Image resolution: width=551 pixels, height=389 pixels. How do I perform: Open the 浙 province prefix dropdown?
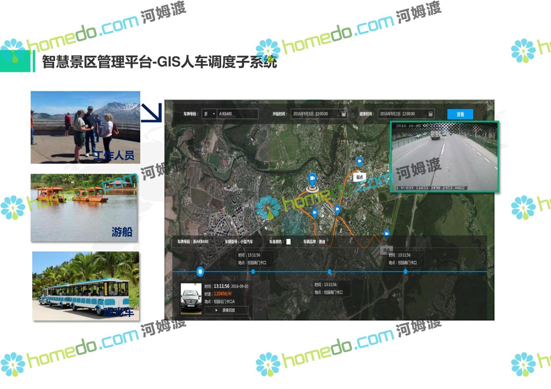(209, 114)
